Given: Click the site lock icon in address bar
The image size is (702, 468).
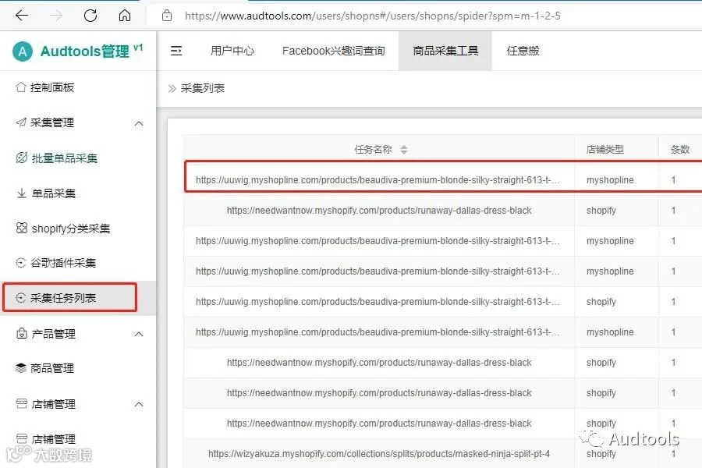Looking at the screenshot, I should pyautogui.click(x=167, y=16).
